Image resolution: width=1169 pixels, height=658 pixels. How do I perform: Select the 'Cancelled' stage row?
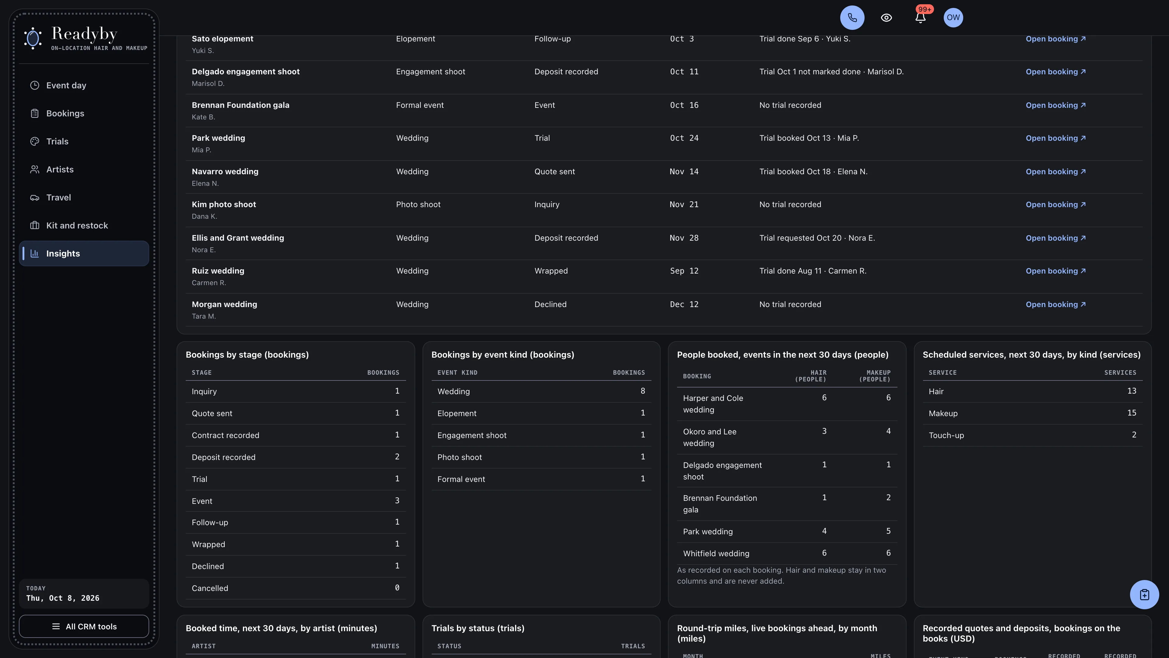pyautogui.click(x=295, y=588)
